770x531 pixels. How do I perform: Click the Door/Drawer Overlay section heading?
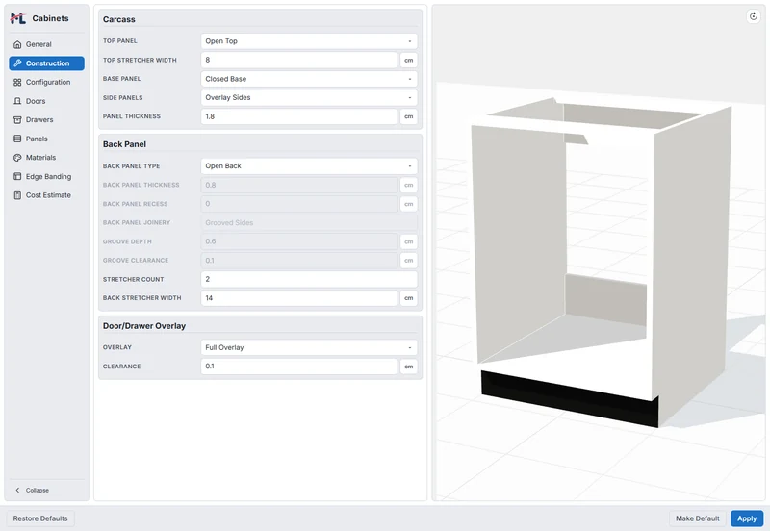[x=143, y=326]
